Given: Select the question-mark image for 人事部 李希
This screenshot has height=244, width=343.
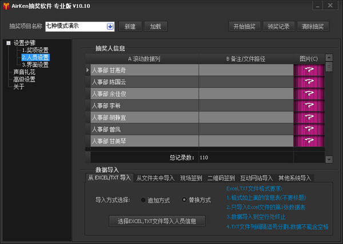Looking at the screenshot, I should [309, 105].
